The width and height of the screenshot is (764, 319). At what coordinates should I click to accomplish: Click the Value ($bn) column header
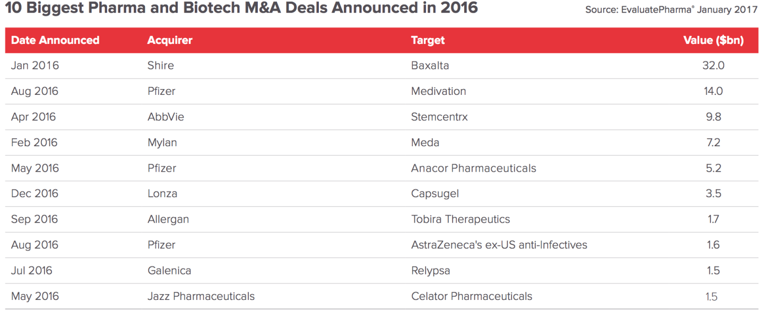(713, 40)
